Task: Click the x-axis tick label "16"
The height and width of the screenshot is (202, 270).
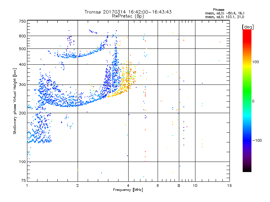Action: [x=230, y=186]
